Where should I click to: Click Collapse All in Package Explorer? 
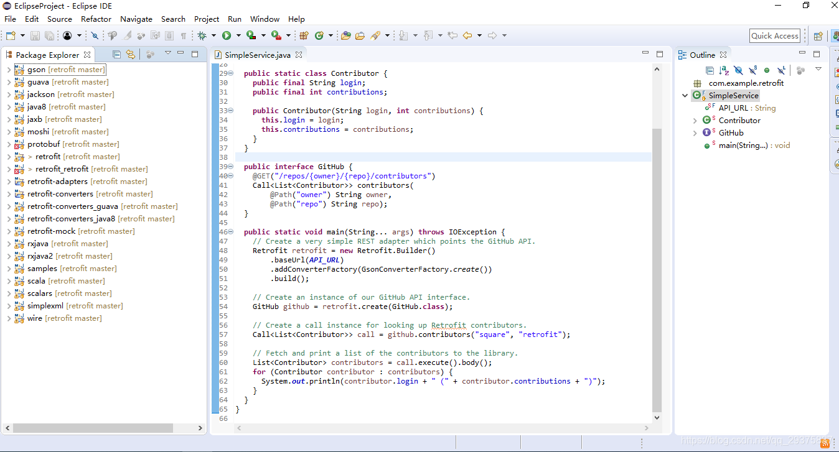(x=116, y=54)
